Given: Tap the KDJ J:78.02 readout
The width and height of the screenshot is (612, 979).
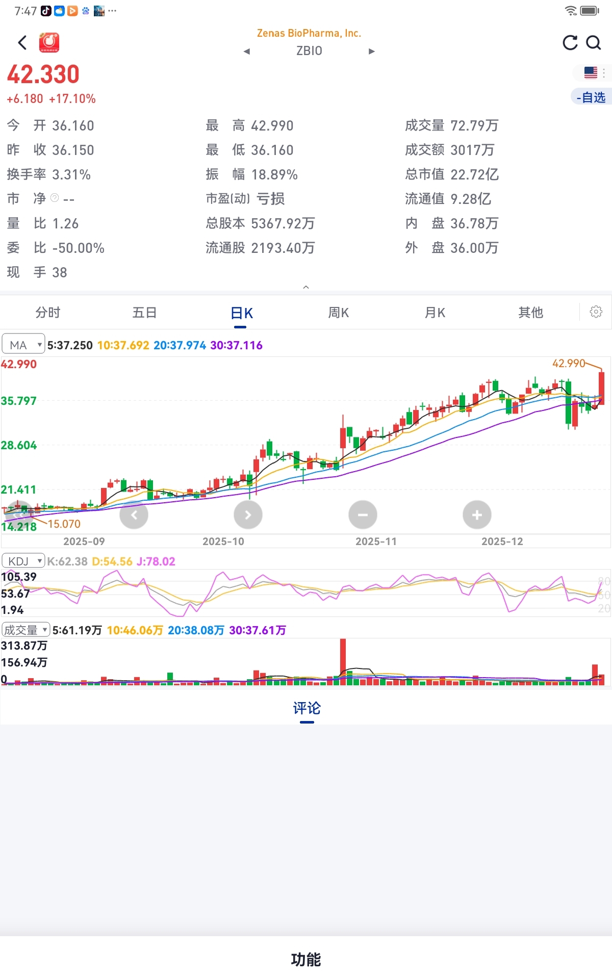Looking at the screenshot, I should (156, 561).
